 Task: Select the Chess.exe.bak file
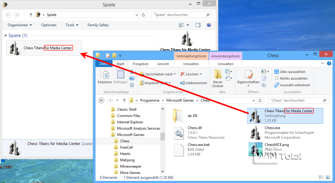(192, 150)
